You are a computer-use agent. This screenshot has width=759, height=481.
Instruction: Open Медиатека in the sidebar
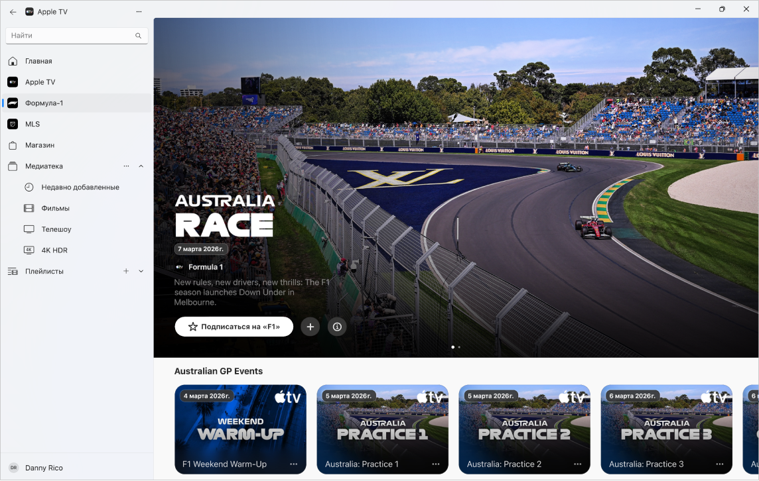[76, 166]
